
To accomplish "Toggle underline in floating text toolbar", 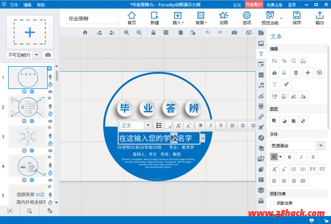I will tap(221, 126).
